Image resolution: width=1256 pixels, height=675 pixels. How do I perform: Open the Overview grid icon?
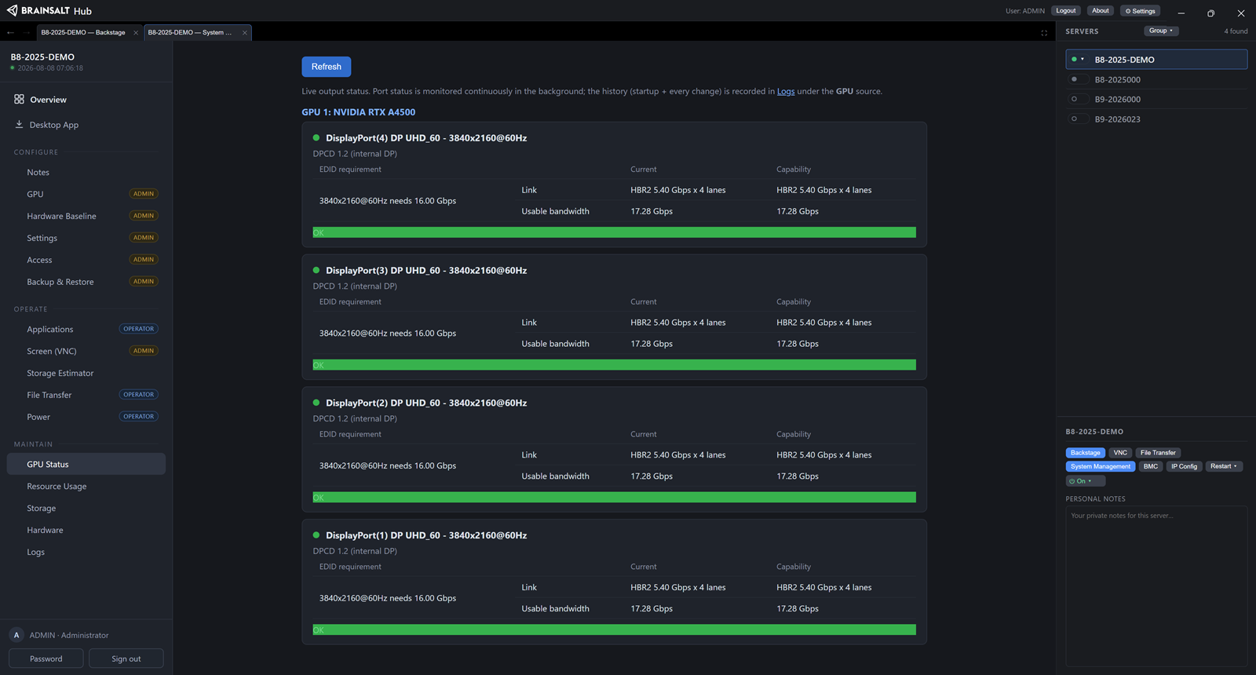(x=19, y=99)
